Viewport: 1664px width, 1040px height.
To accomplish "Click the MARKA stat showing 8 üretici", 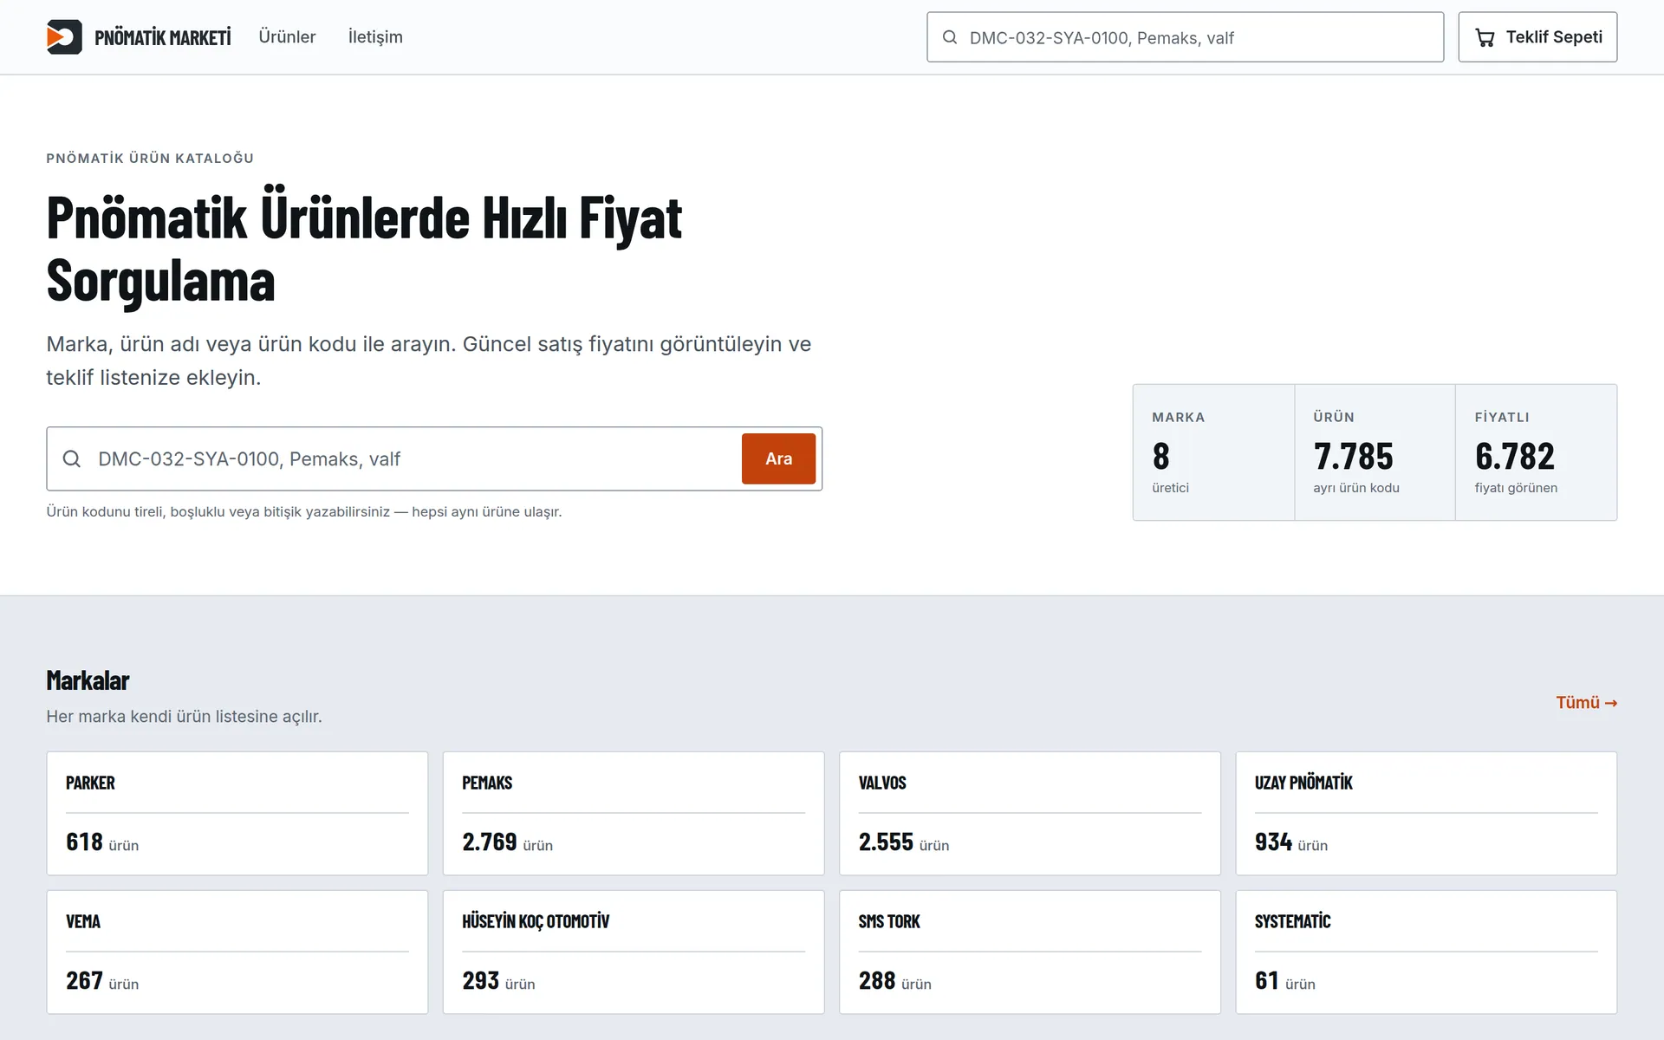I will coord(1213,452).
